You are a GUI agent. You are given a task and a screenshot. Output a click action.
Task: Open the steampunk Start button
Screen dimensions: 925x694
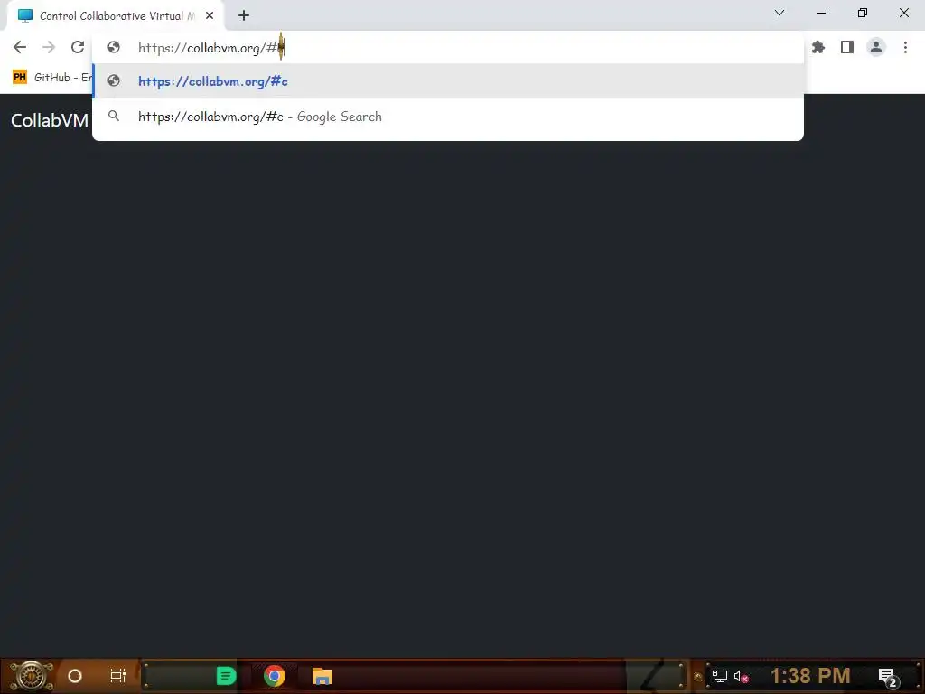point(32,676)
